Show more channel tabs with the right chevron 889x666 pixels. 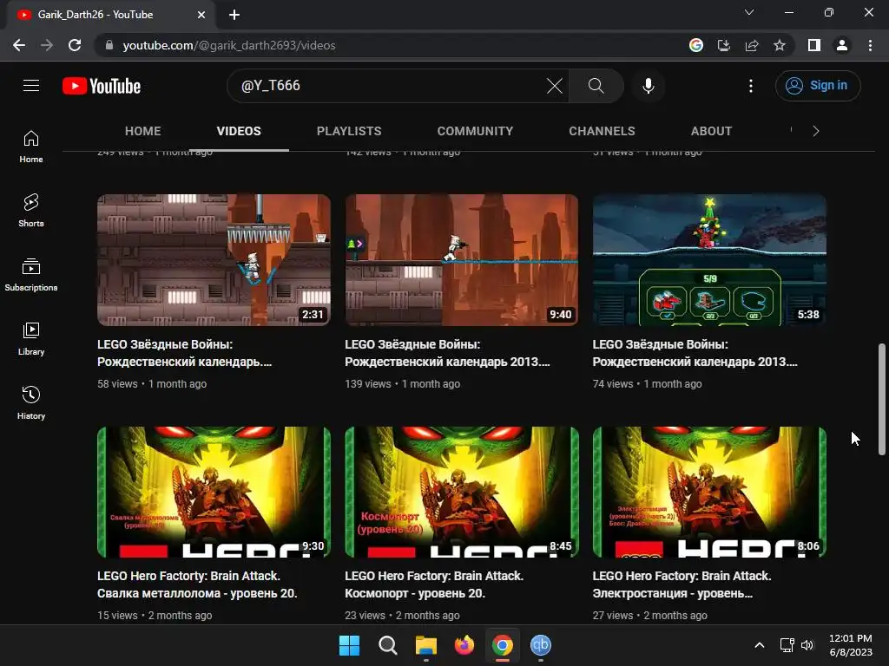click(x=816, y=132)
